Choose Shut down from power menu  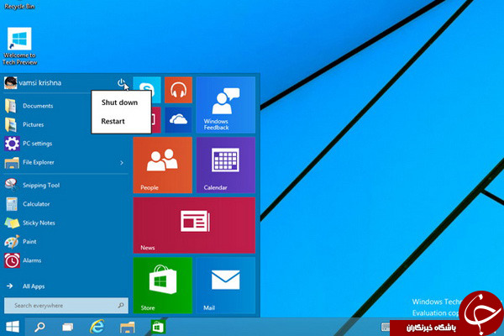click(x=119, y=102)
